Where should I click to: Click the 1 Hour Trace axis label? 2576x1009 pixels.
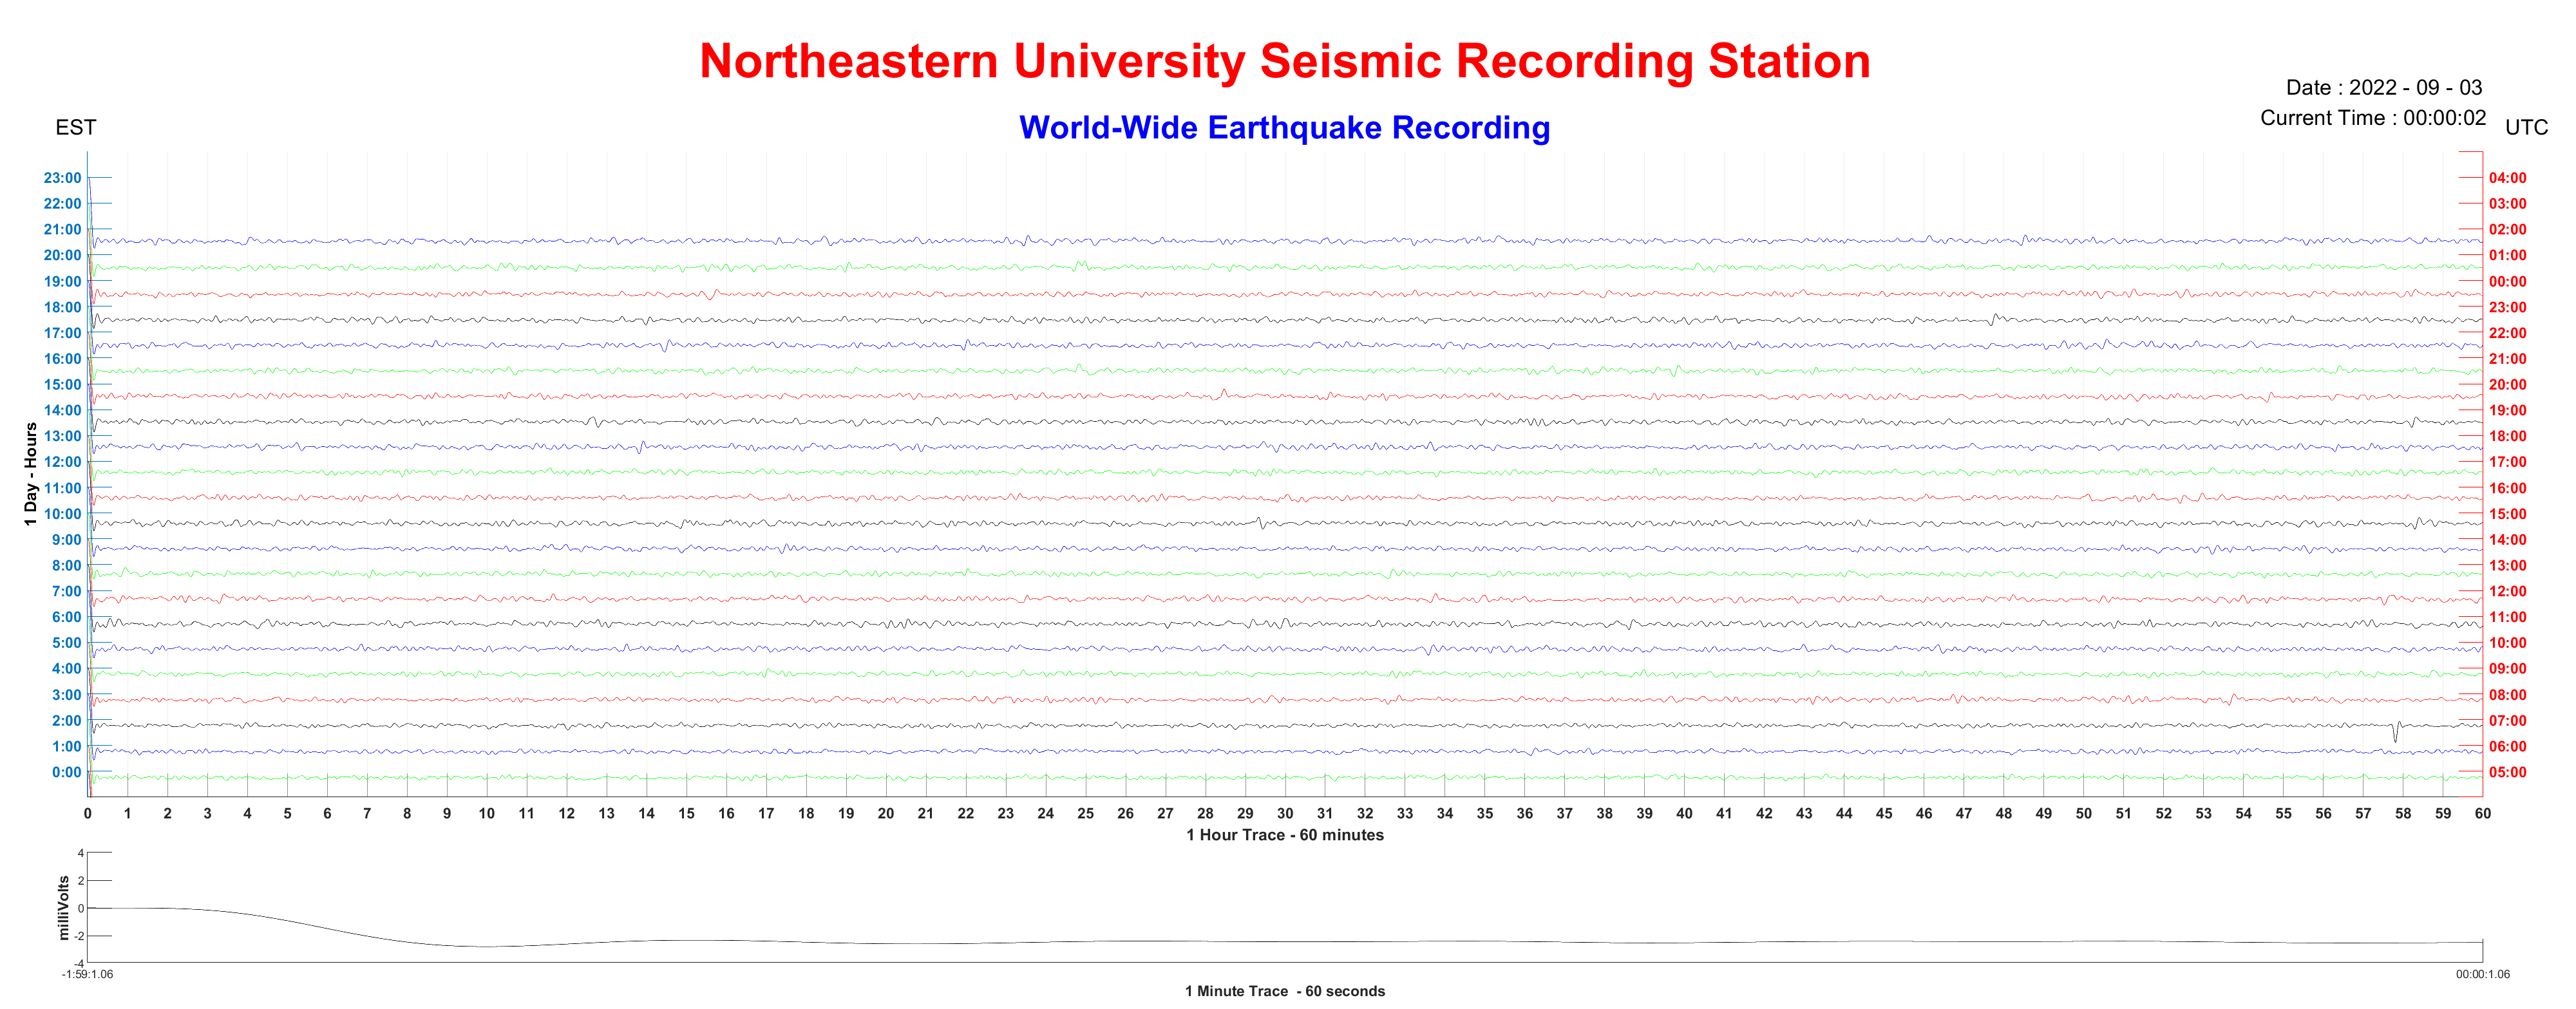pyautogui.click(x=1285, y=835)
